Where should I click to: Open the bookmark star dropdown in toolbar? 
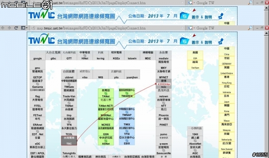coord(24,28)
